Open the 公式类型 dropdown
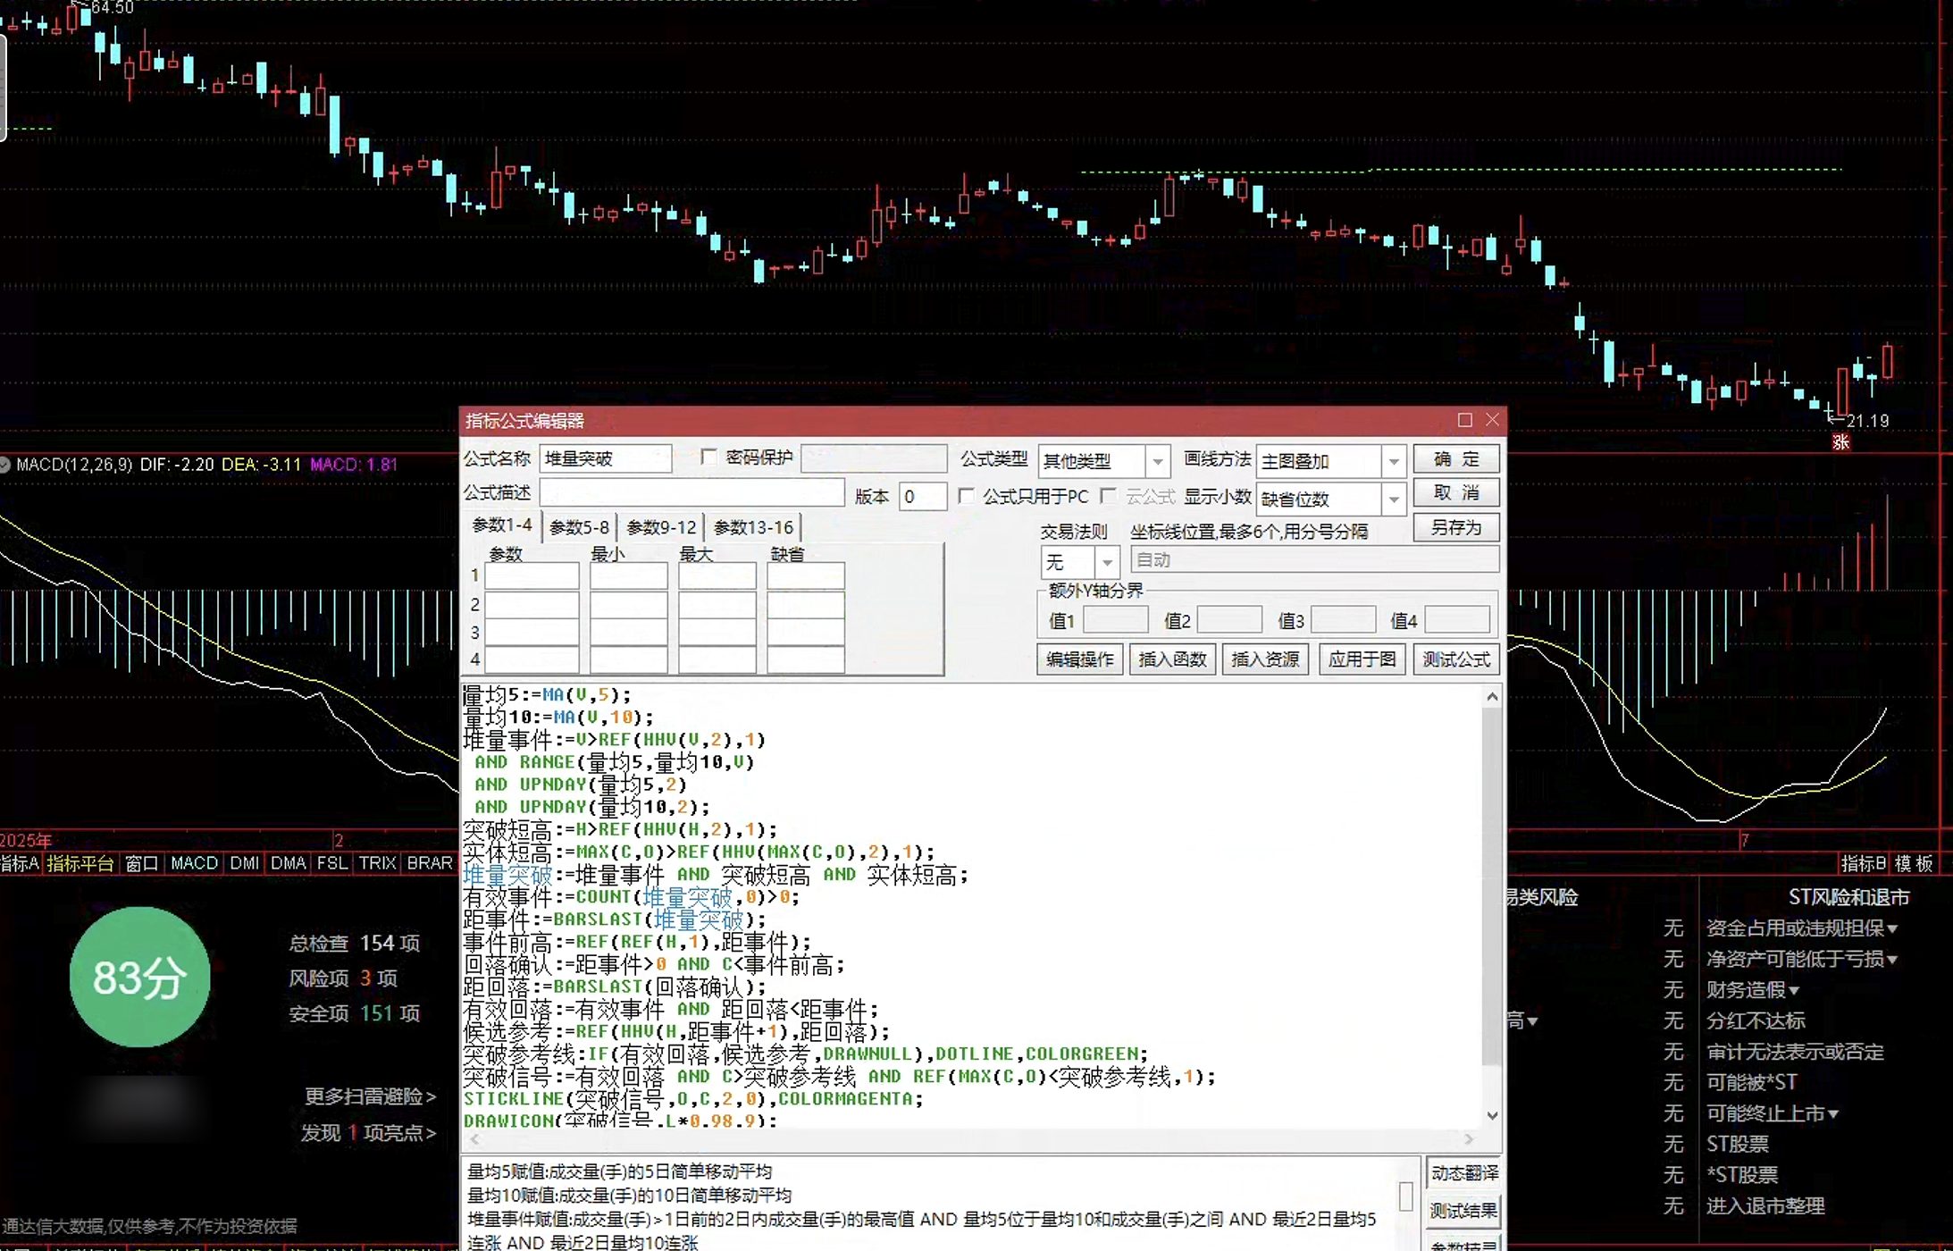 pos(1157,461)
